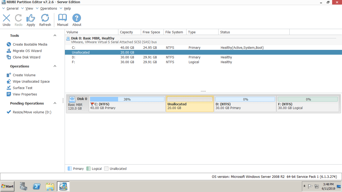This screenshot has height=192, width=342.
Task: Select C: partition usage bar in disk map
Action: tap(127, 99)
